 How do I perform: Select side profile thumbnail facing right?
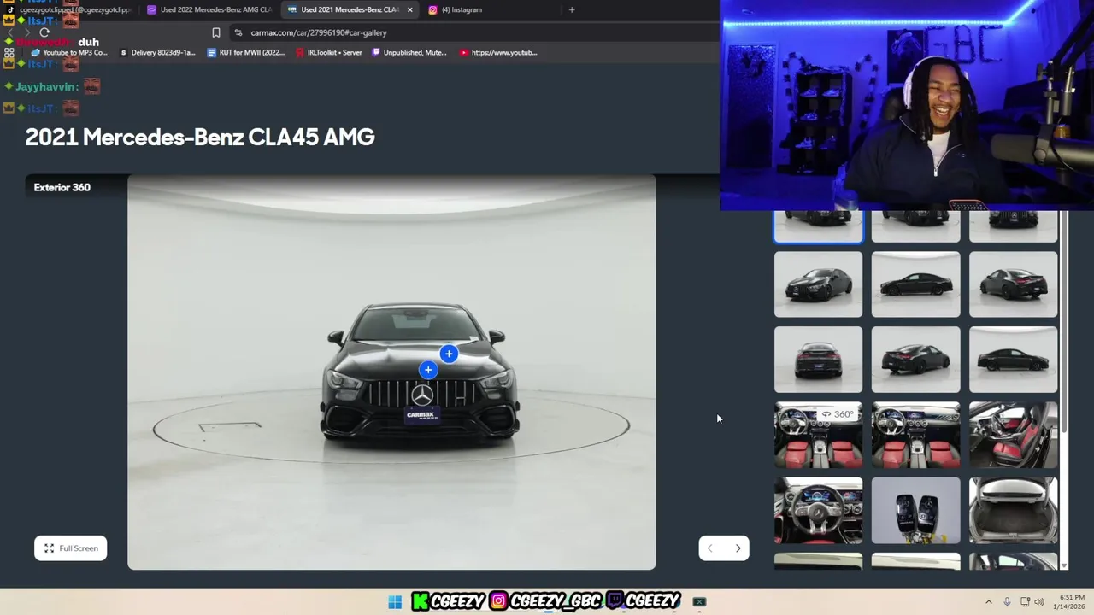(1014, 360)
